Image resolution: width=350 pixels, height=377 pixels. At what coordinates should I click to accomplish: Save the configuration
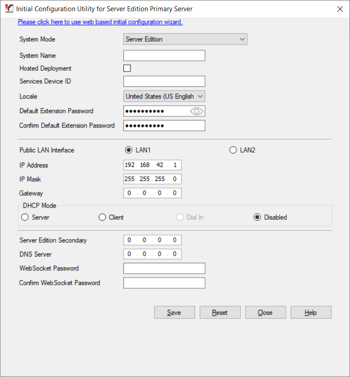[x=175, y=313]
